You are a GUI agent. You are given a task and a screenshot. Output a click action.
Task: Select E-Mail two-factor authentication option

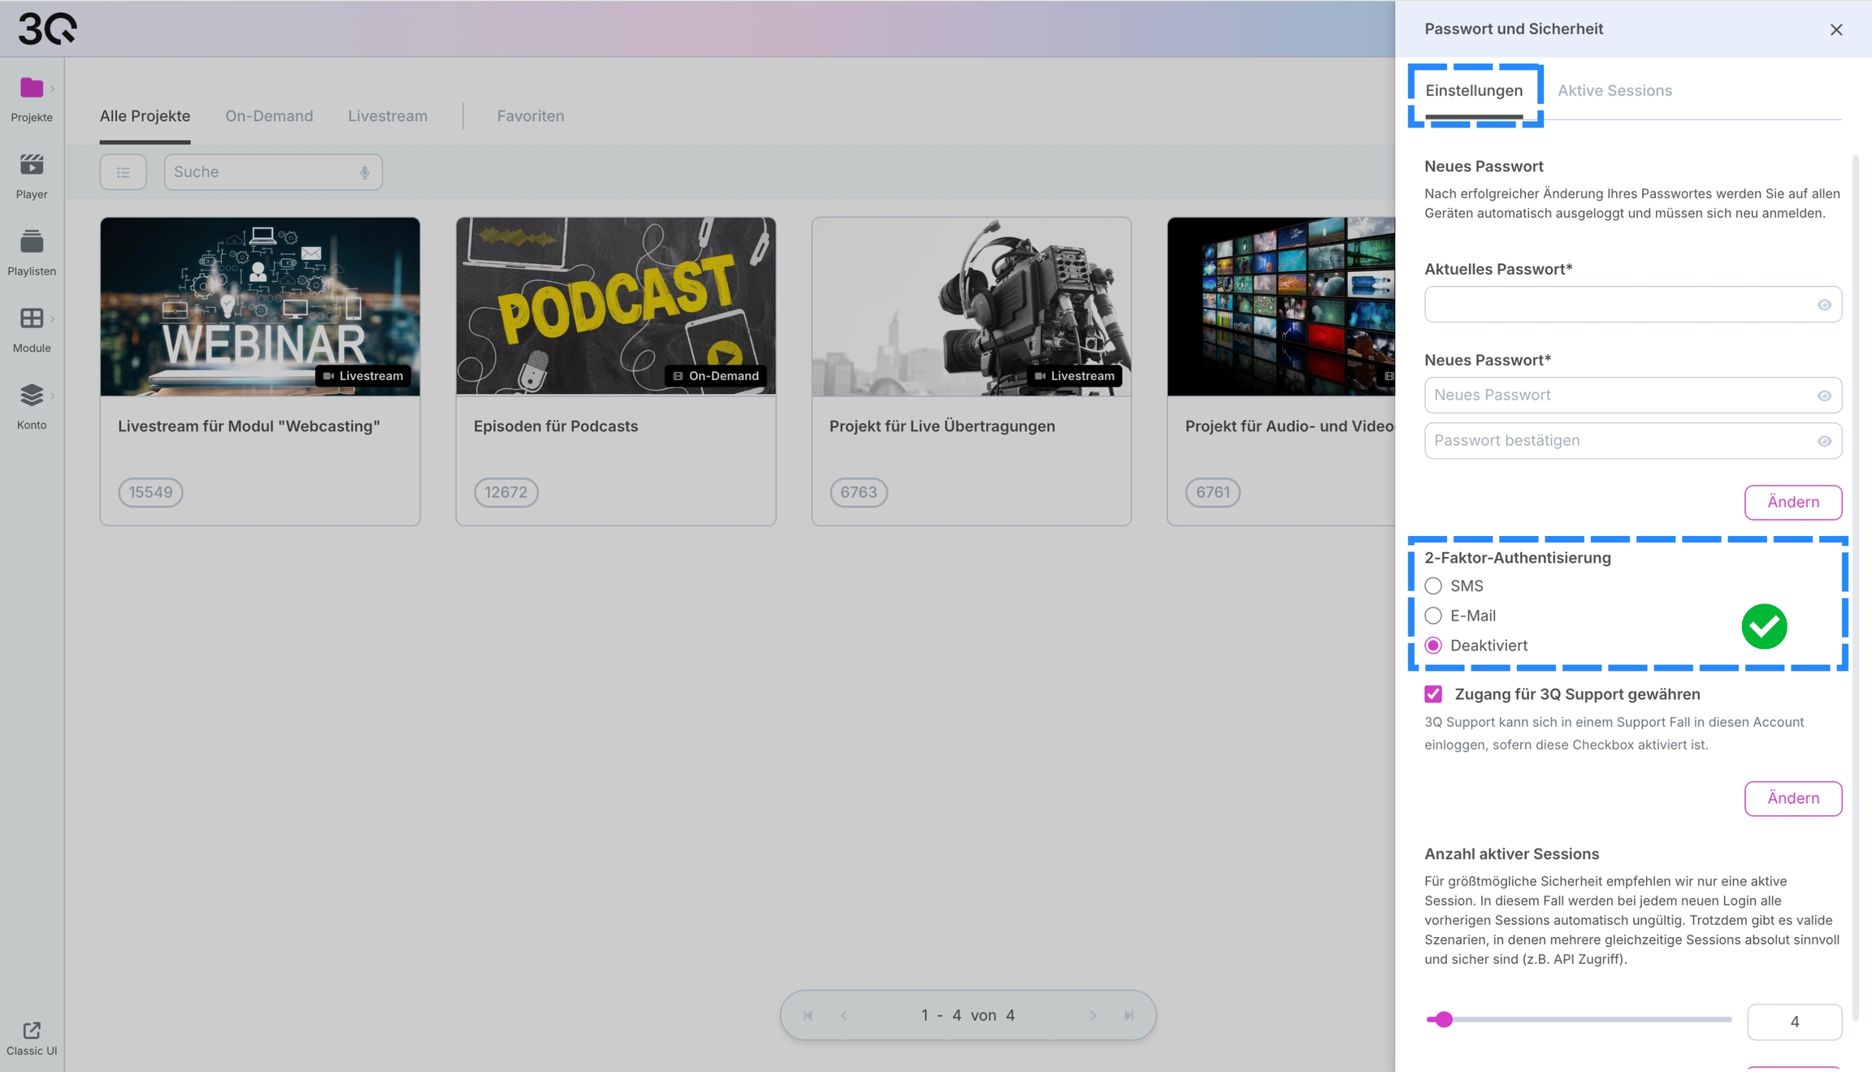(x=1433, y=616)
